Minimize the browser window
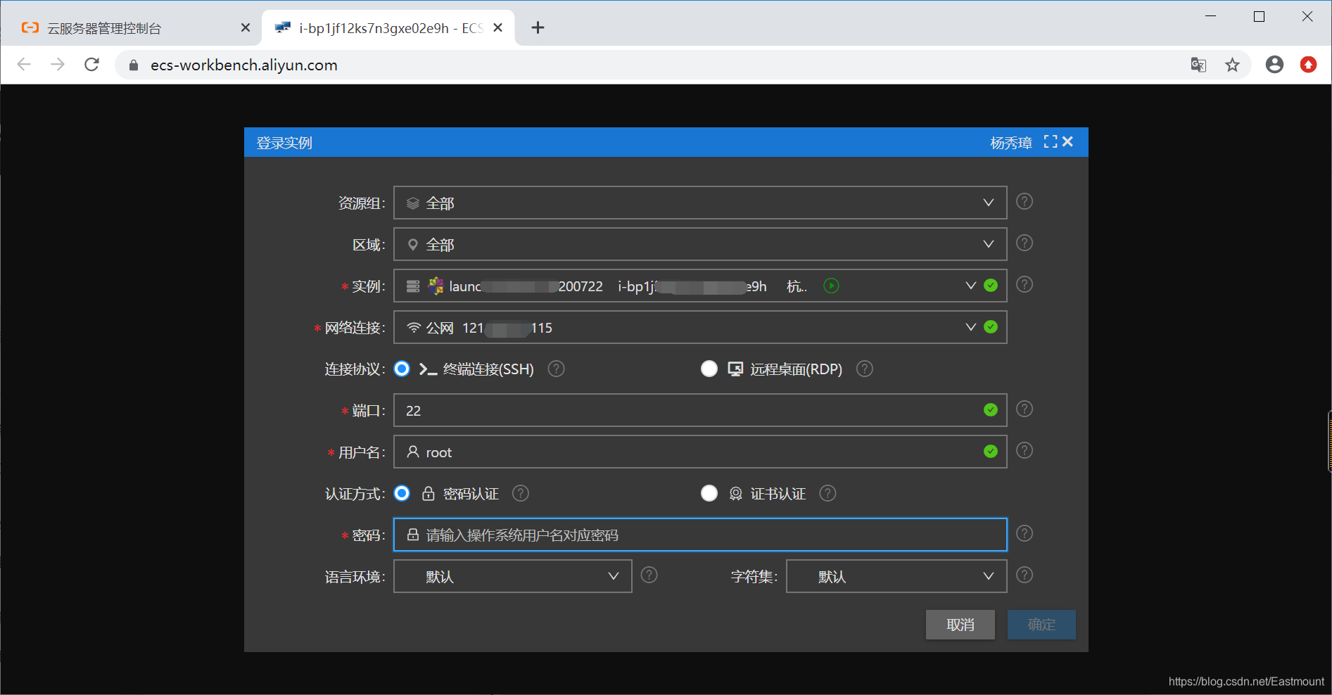 point(1211,16)
